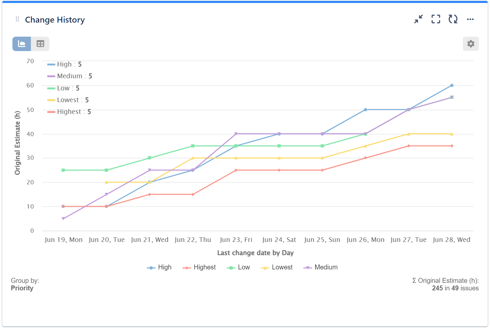Open chart settings with the gear icon
Image resolution: width=490 pixels, height=329 pixels.
[x=471, y=44]
